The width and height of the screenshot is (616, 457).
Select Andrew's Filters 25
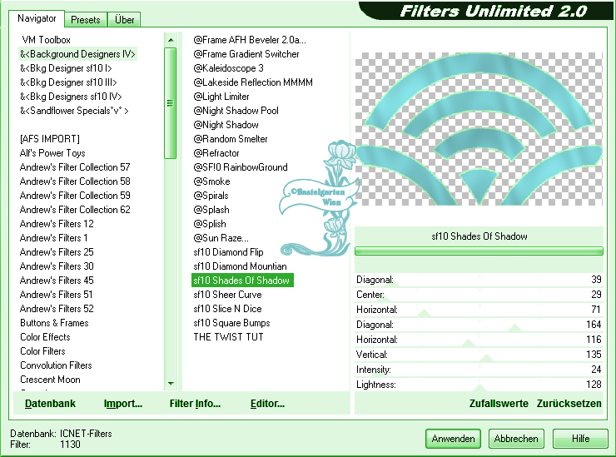click(57, 252)
